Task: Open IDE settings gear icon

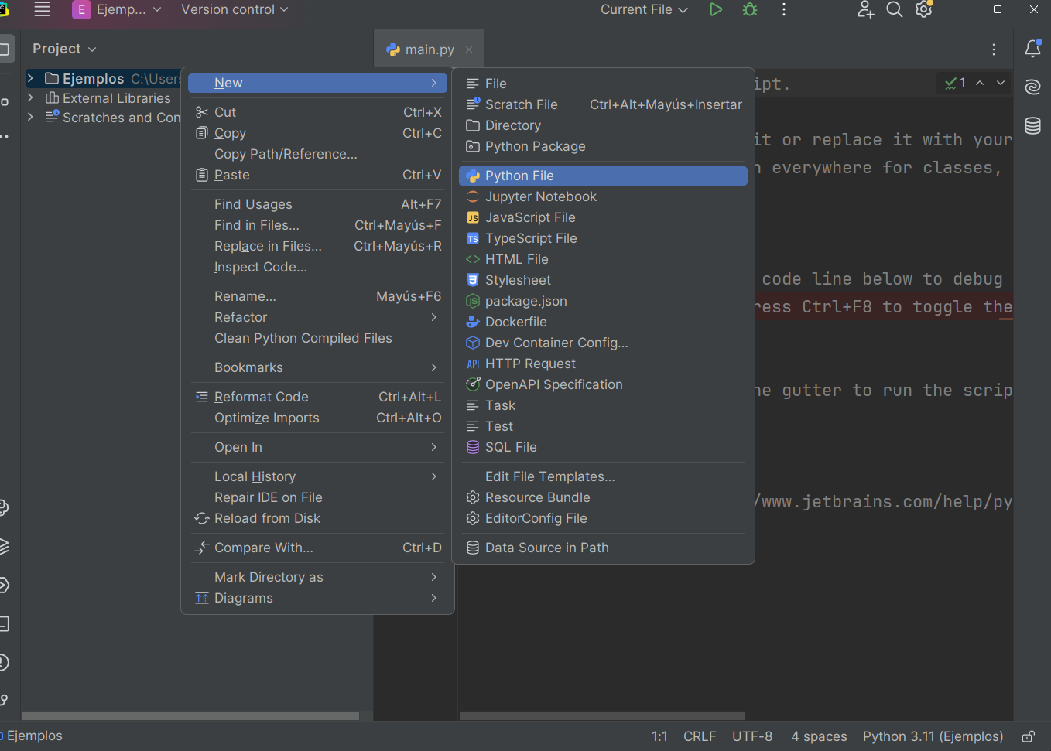Action: pyautogui.click(x=923, y=10)
